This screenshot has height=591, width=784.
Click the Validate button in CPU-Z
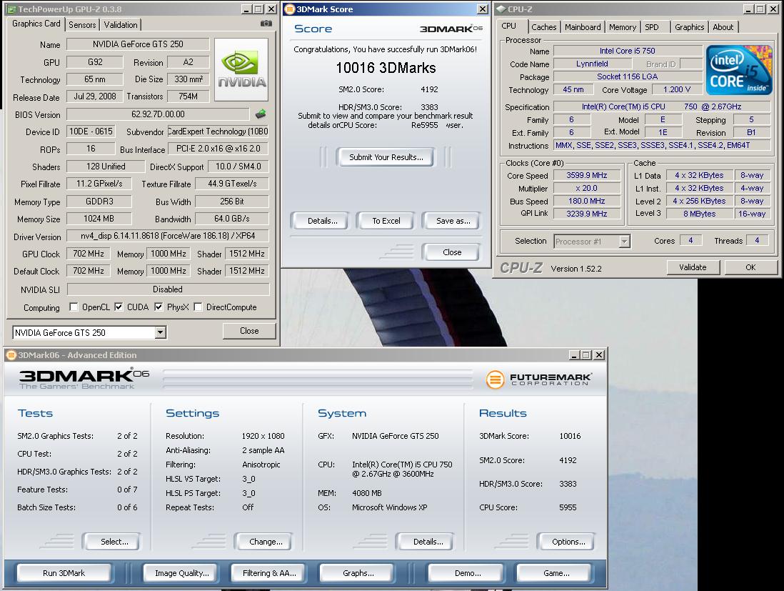693,267
